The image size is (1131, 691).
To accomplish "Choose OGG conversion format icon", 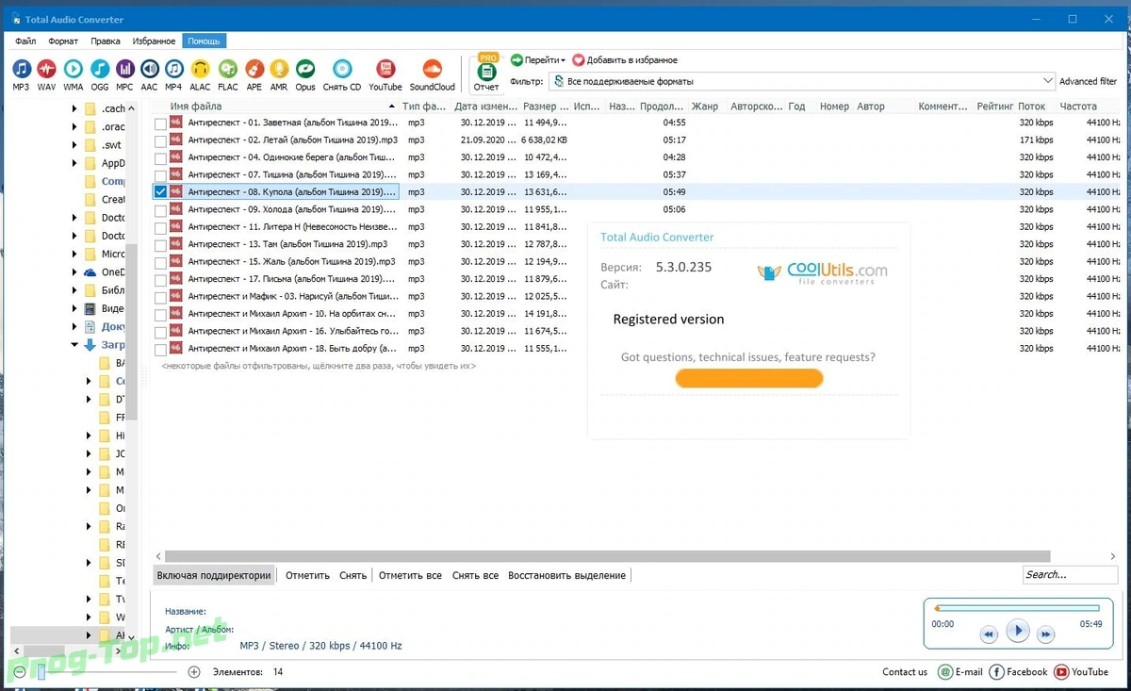I will 99,69.
